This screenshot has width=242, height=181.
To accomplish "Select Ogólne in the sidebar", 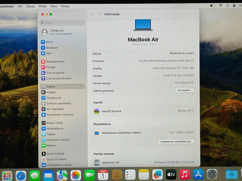I will click(x=63, y=87).
